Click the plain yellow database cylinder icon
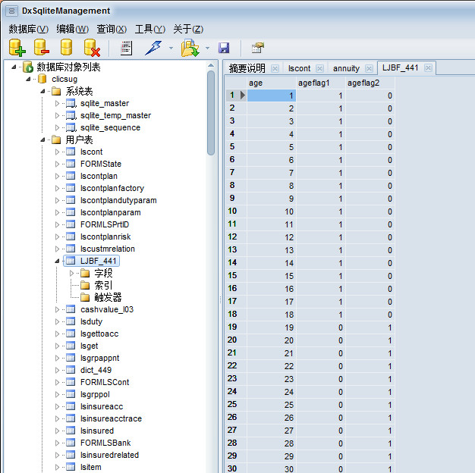This screenshot has width=475, height=473. (66, 47)
